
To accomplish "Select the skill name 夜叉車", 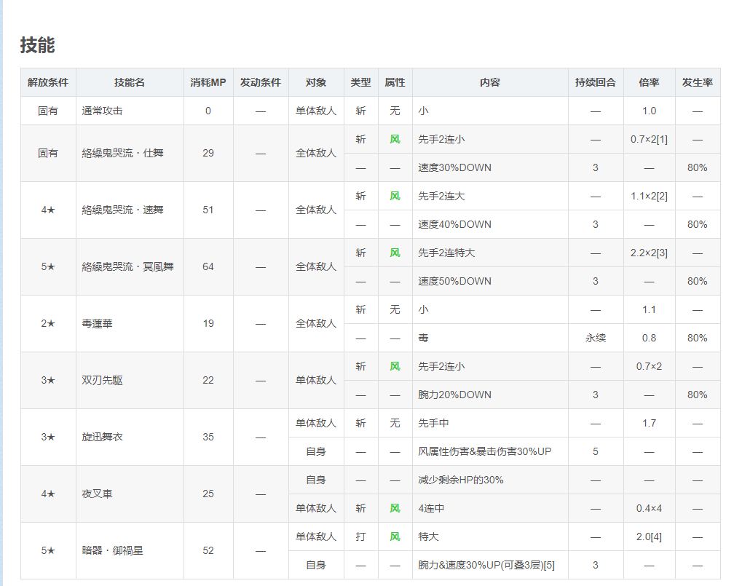I will (97, 494).
